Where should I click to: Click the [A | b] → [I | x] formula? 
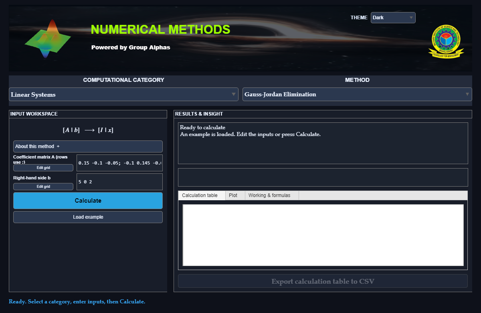point(88,130)
